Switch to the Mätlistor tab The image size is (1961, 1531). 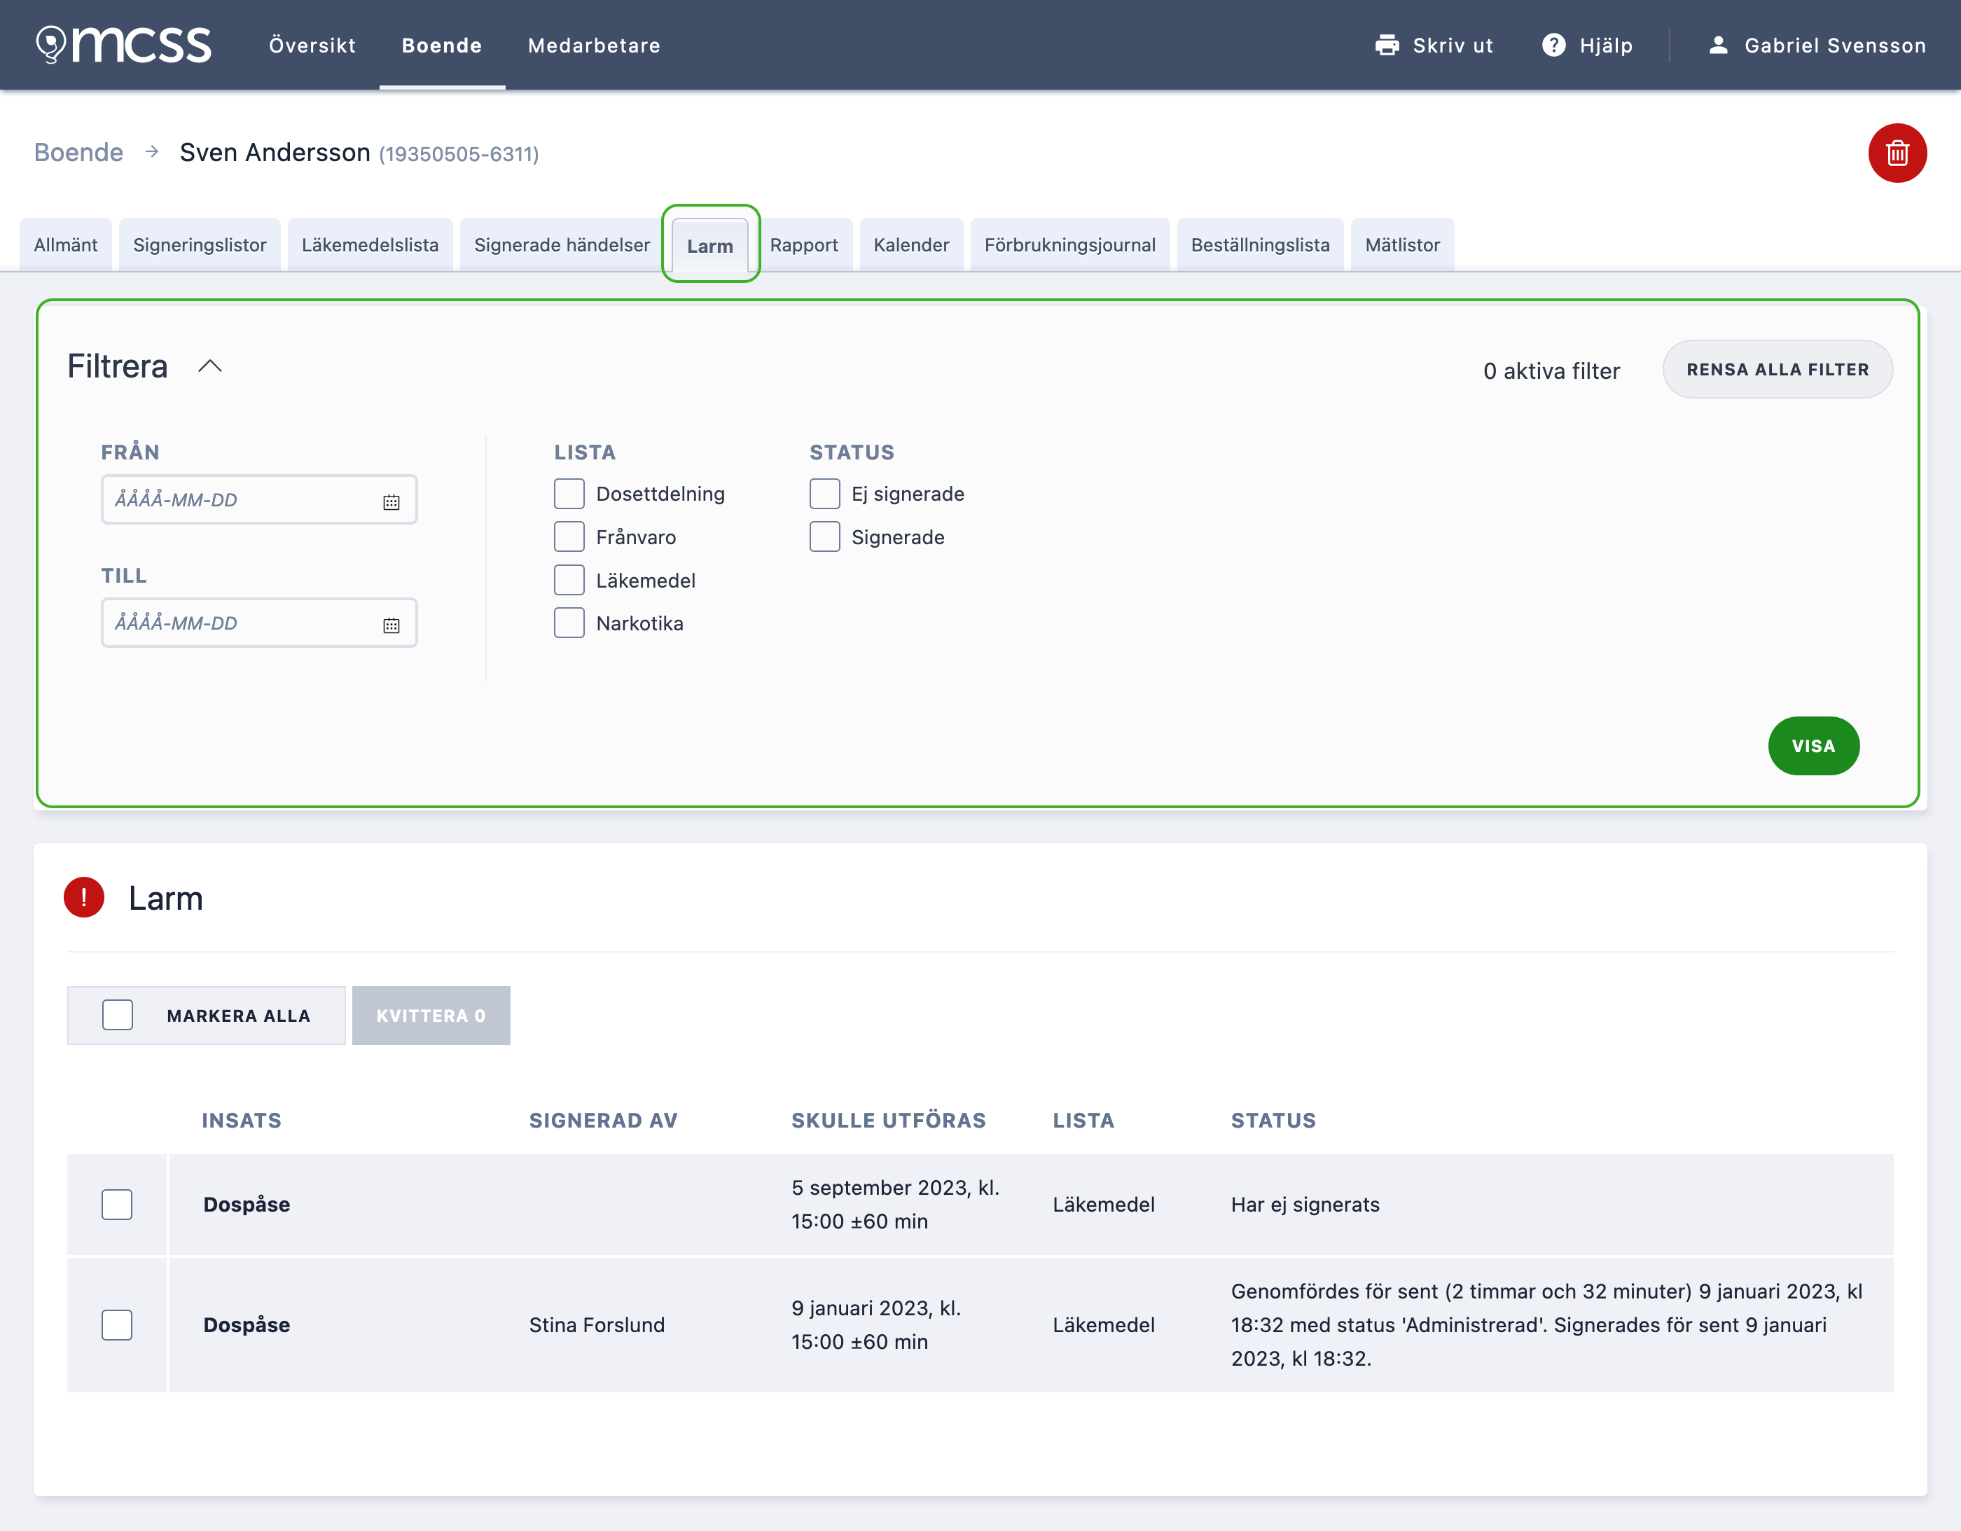click(1403, 244)
